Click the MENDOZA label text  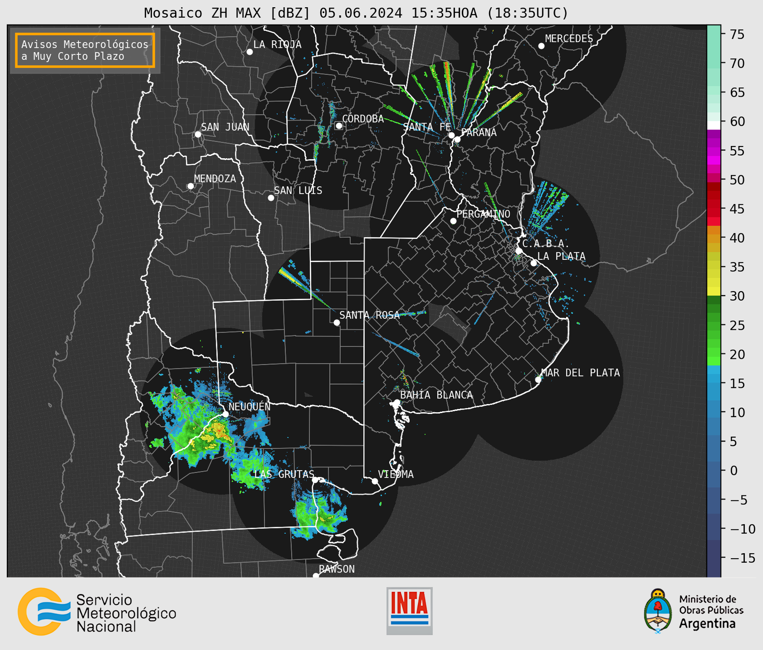[x=215, y=179]
